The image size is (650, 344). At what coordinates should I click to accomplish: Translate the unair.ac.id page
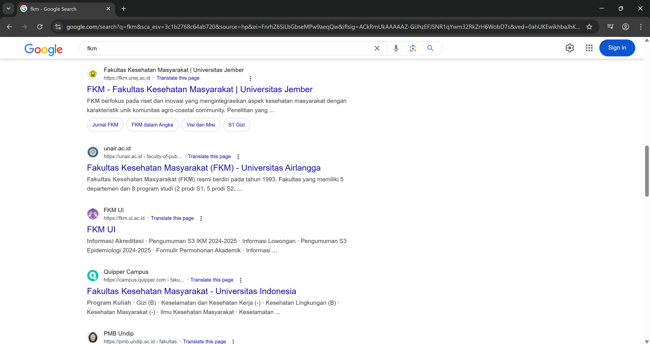tap(209, 156)
